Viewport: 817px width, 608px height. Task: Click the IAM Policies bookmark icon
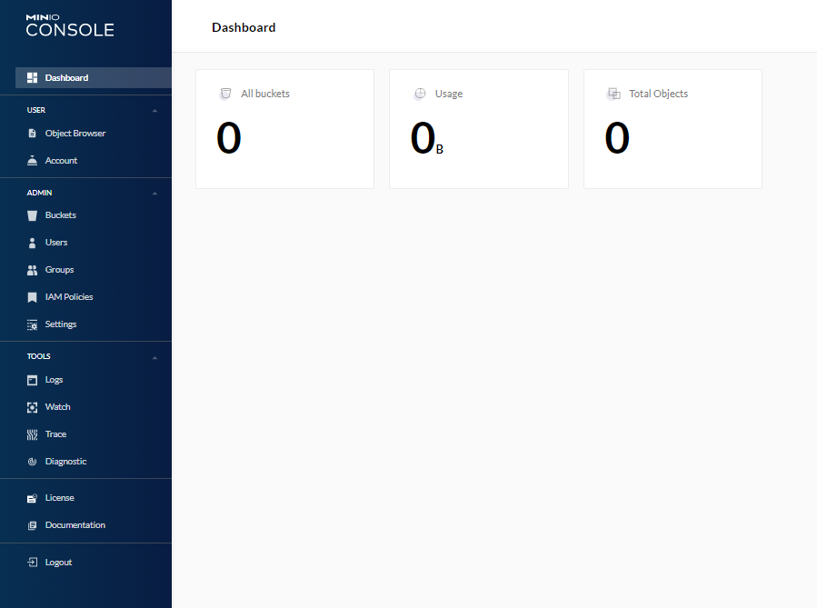(x=32, y=297)
